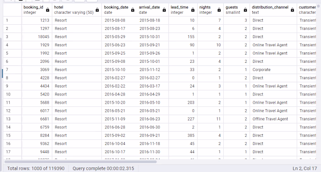Select the hotel column header
The image size is (321, 172).
click(77, 10)
